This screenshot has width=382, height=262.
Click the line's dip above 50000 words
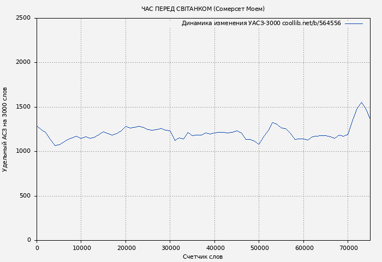pyautogui.click(x=259, y=144)
